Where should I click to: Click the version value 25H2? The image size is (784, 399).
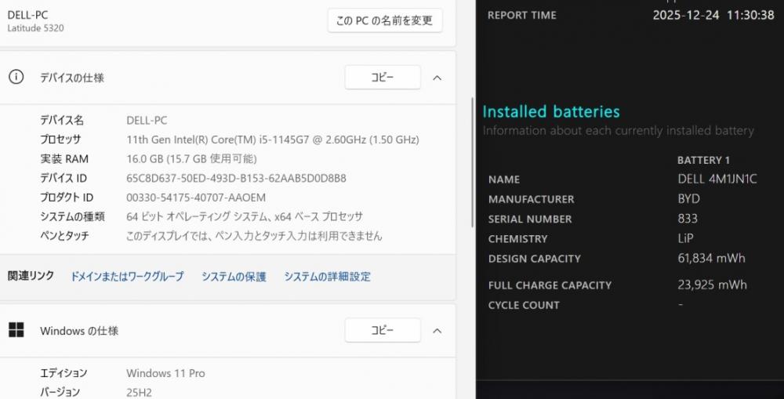pos(139,393)
